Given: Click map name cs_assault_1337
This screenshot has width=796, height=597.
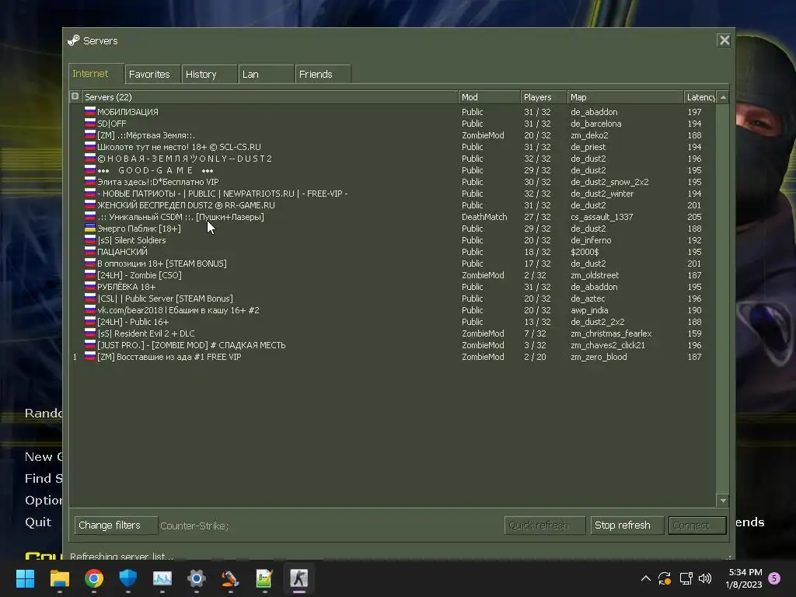Looking at the screenshot, I should tap(602, 217).
